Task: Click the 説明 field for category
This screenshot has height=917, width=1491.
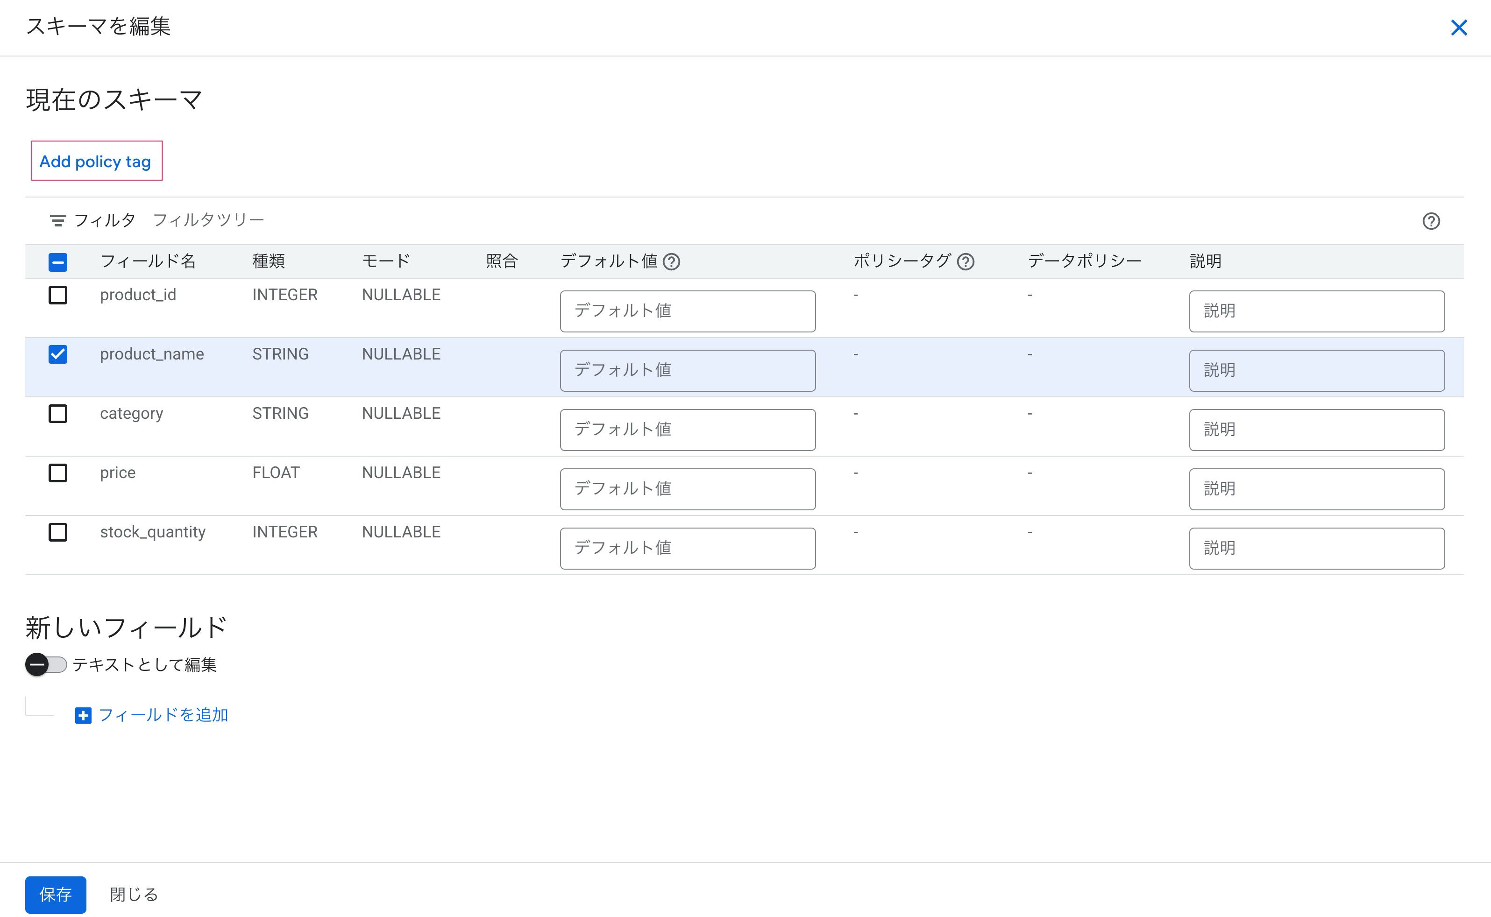Action: pos(1317,430)
